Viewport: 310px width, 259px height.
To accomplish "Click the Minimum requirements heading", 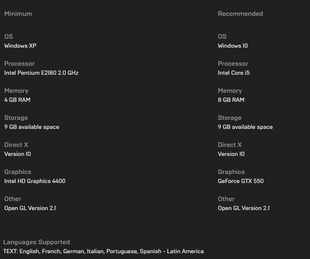I will [x=18, y=14].
